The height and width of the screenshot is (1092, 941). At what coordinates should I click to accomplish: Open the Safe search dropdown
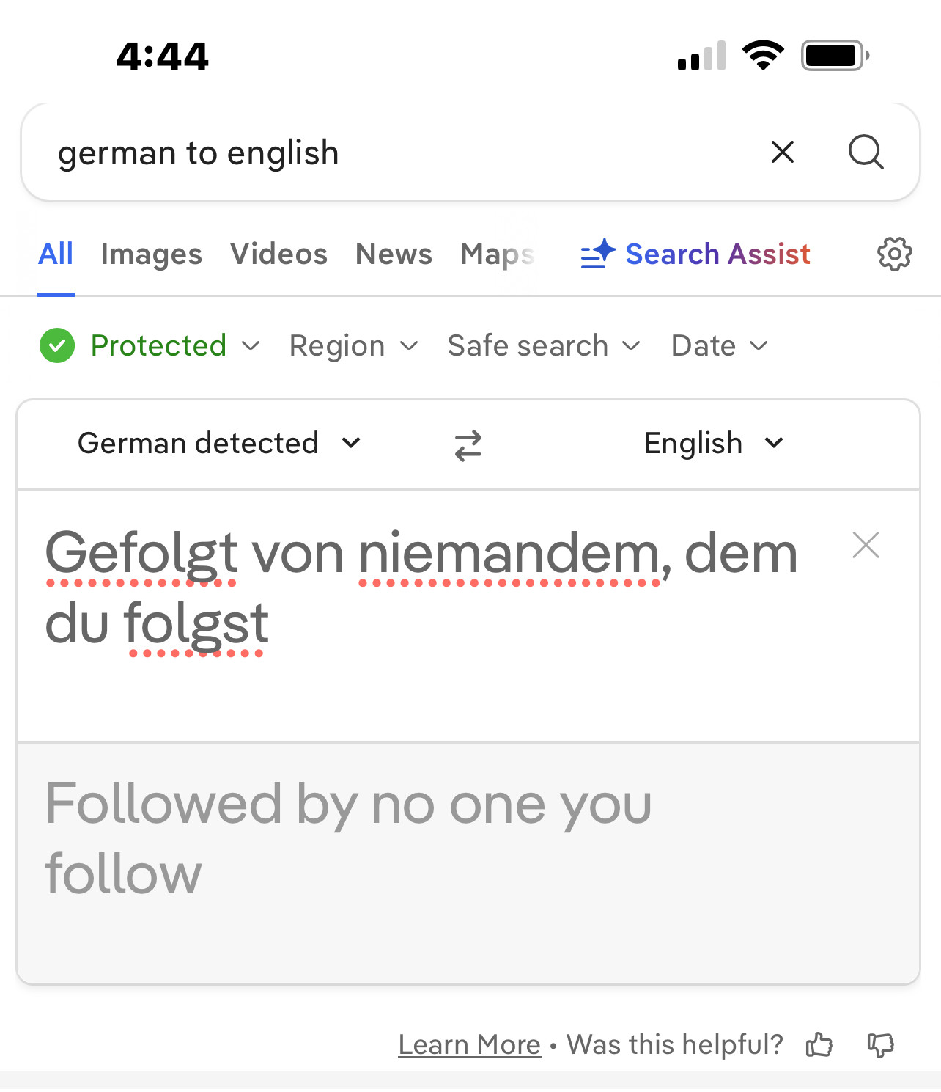coord(544,346)
